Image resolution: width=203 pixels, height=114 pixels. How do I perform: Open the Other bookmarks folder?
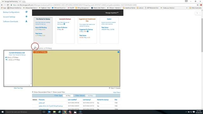pos(195,8)
